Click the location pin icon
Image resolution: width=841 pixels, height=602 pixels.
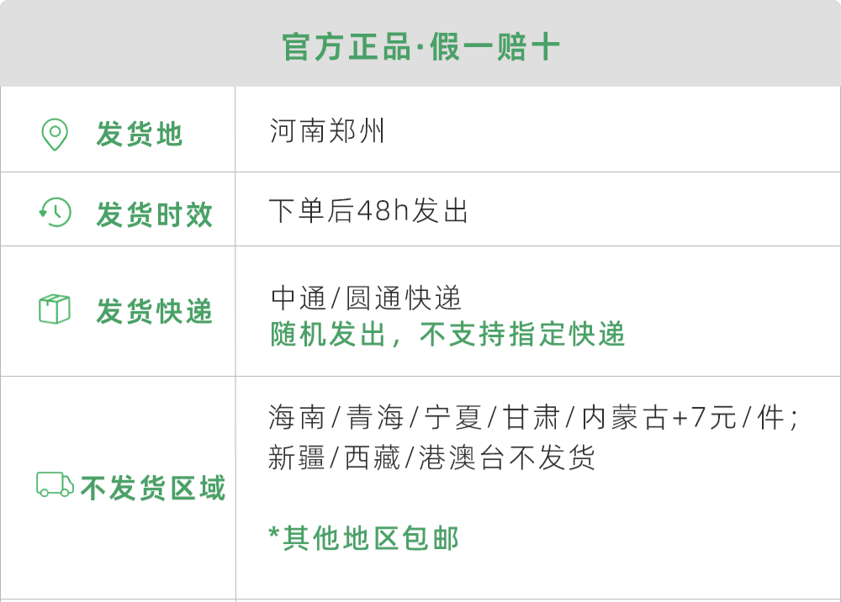(x=55, y=135)
